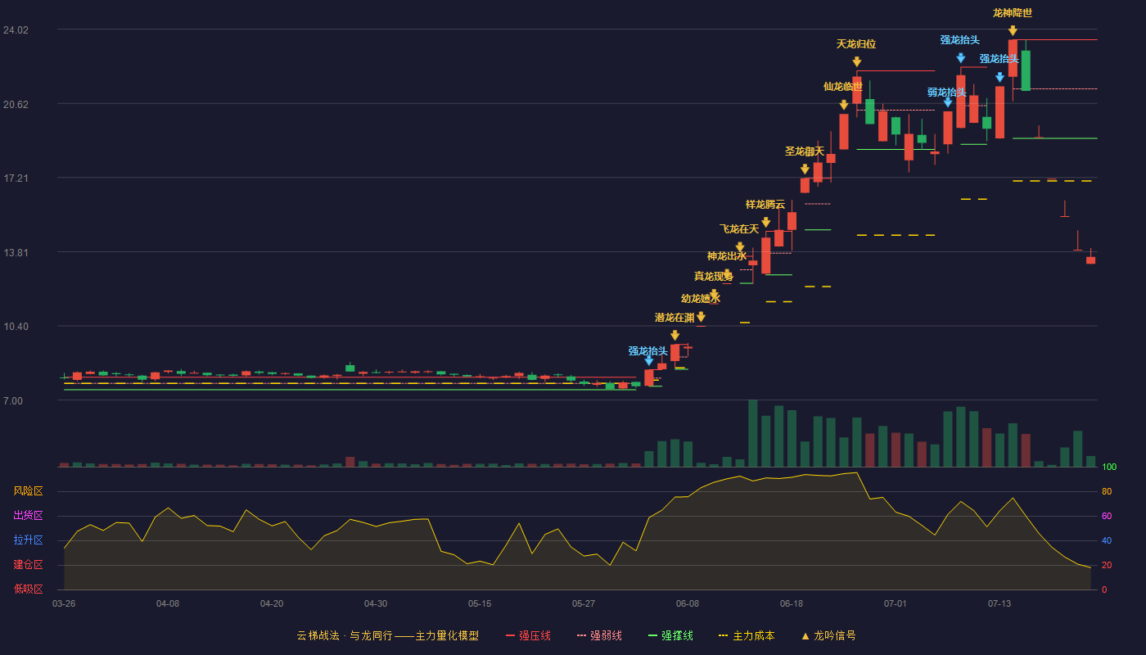Viewport: 1146px width, 655px height.
Task: Click the 出货区 zone label
Action: [28, 516]
